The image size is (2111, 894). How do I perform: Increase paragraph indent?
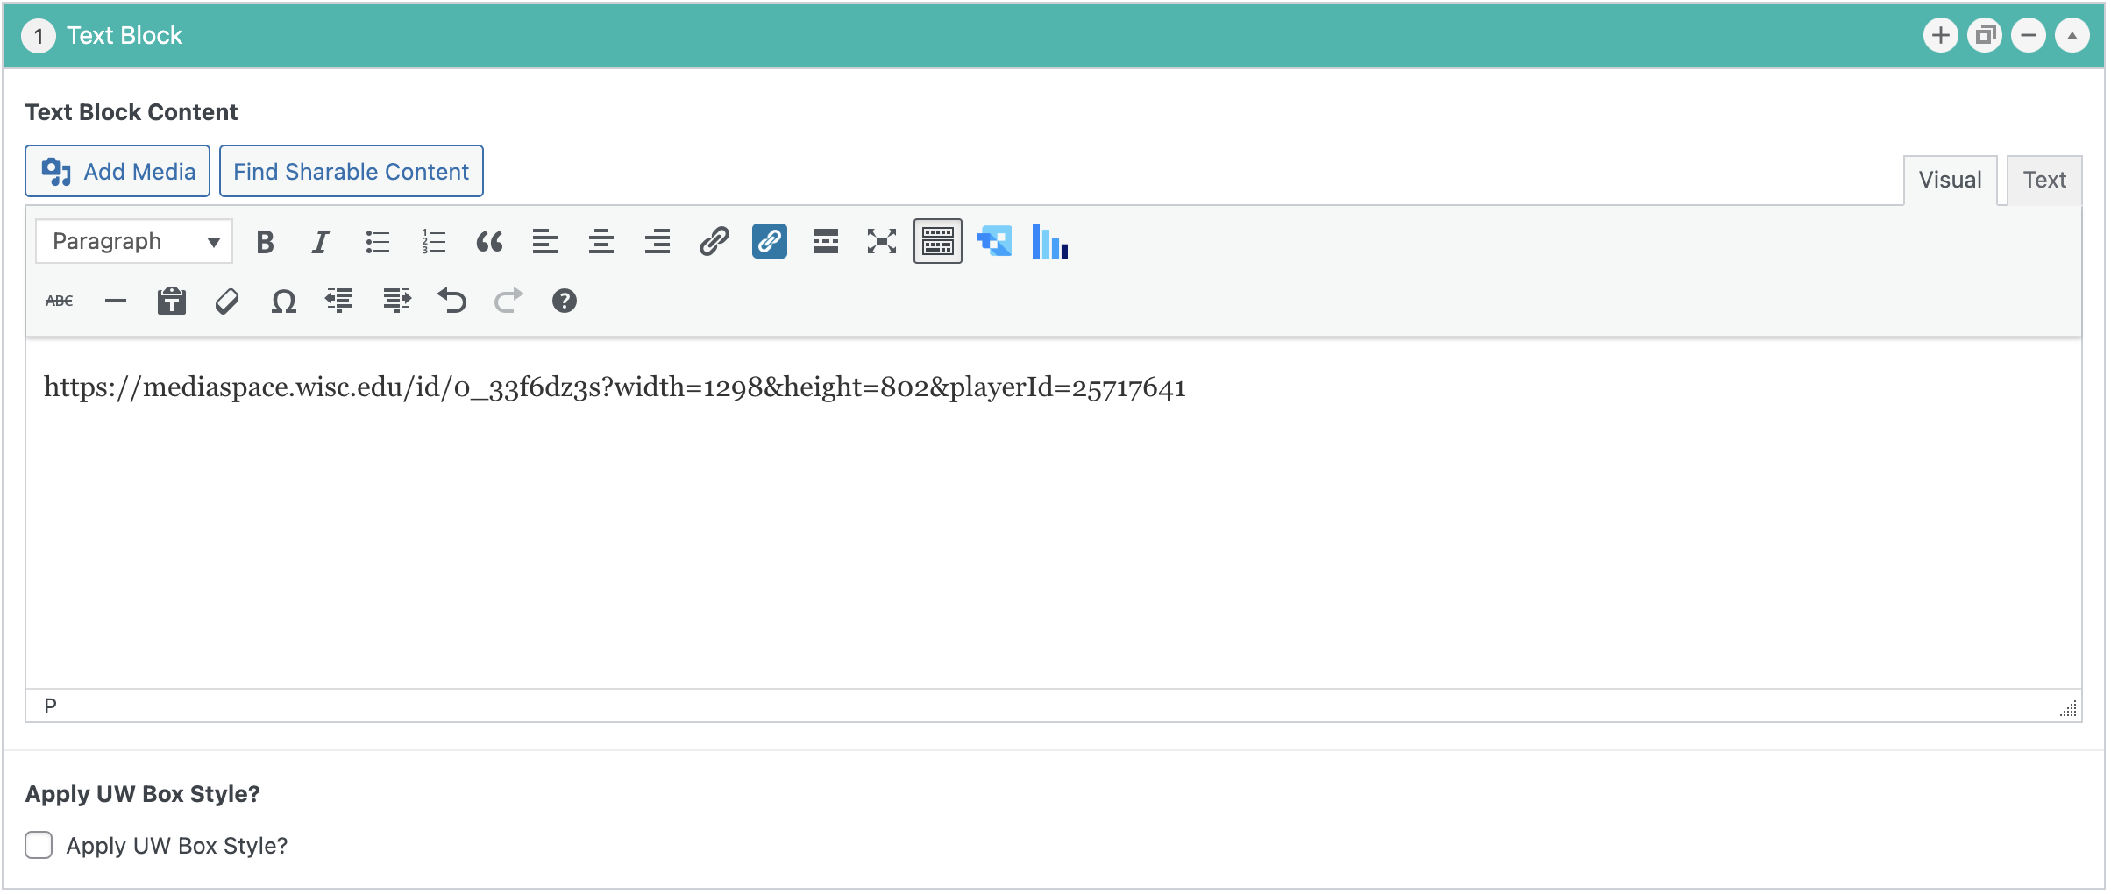tap(396, 302)
